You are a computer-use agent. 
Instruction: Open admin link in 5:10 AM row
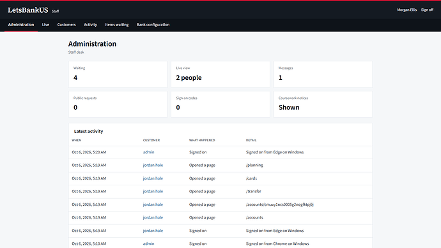pos(148,244)
